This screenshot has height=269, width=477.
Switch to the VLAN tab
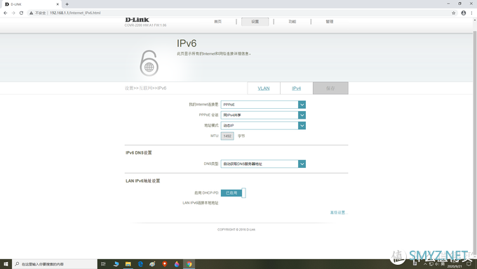(x=264, y=88)
